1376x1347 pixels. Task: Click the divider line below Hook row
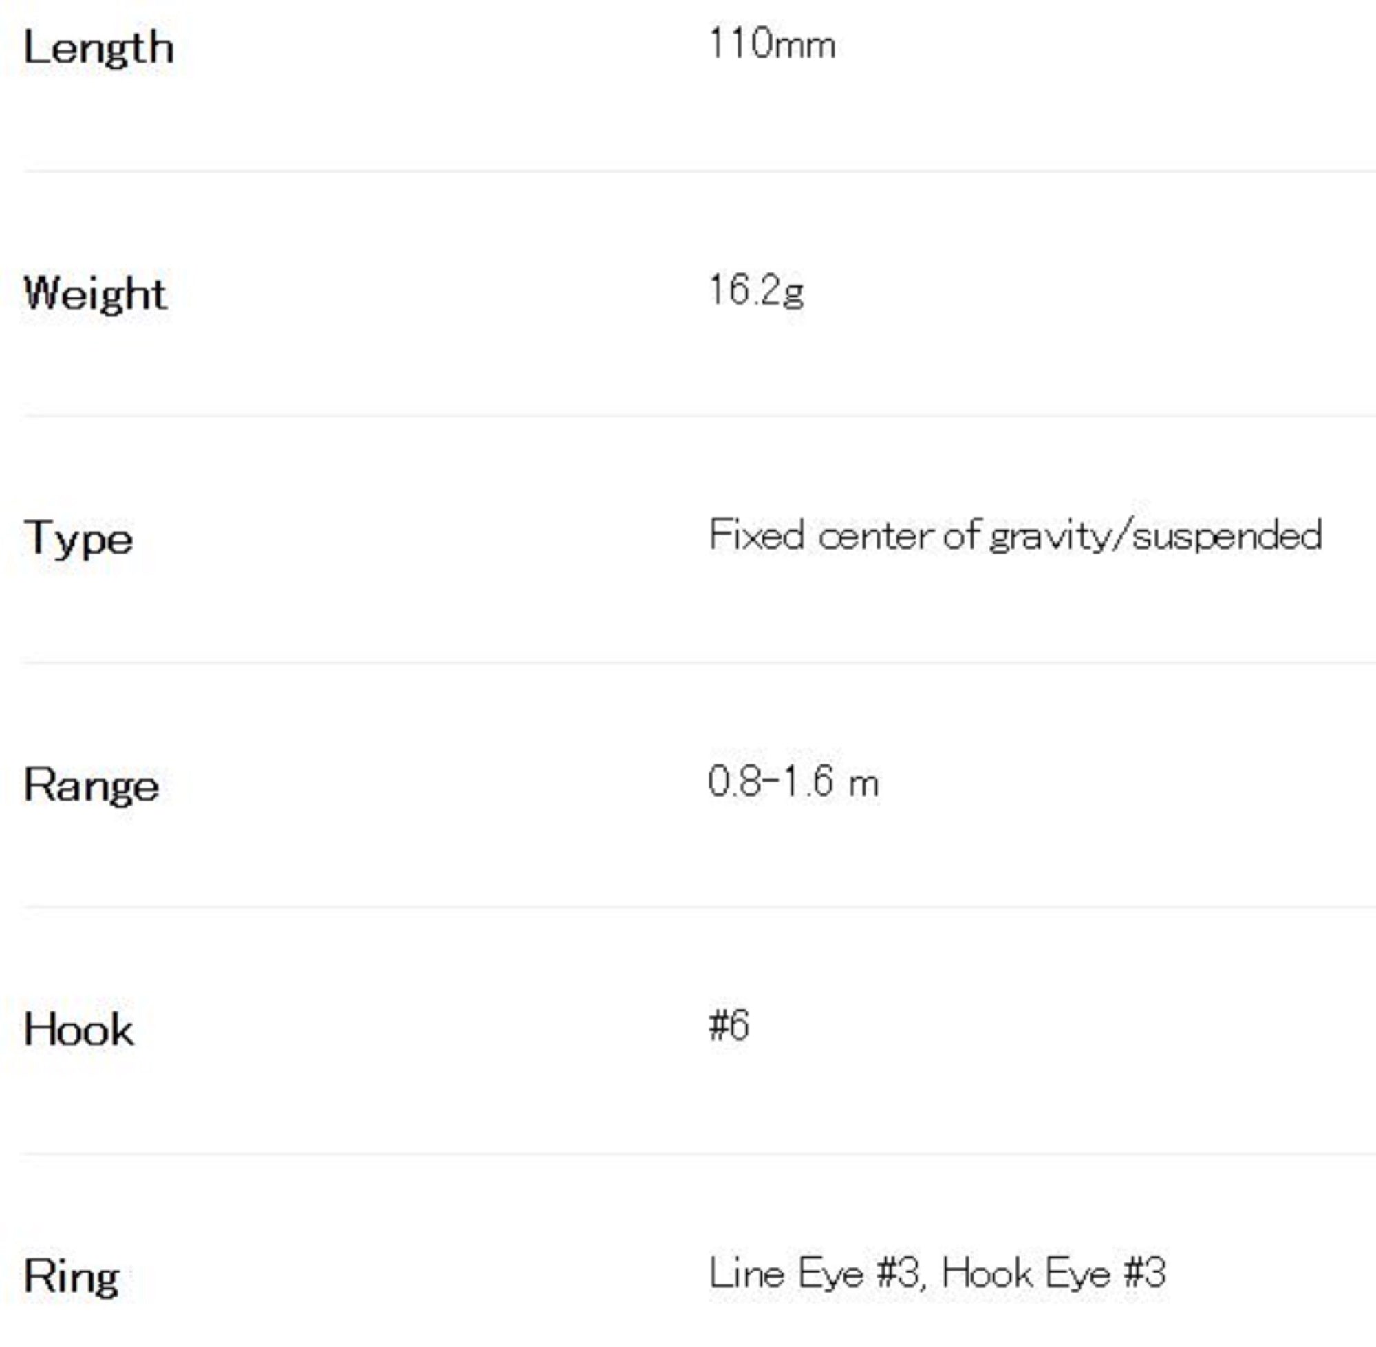coord(699,1154)
